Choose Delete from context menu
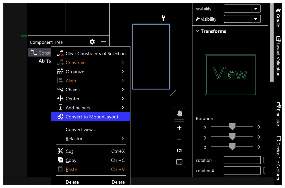285x188 pixels. [x=91, y=182]
